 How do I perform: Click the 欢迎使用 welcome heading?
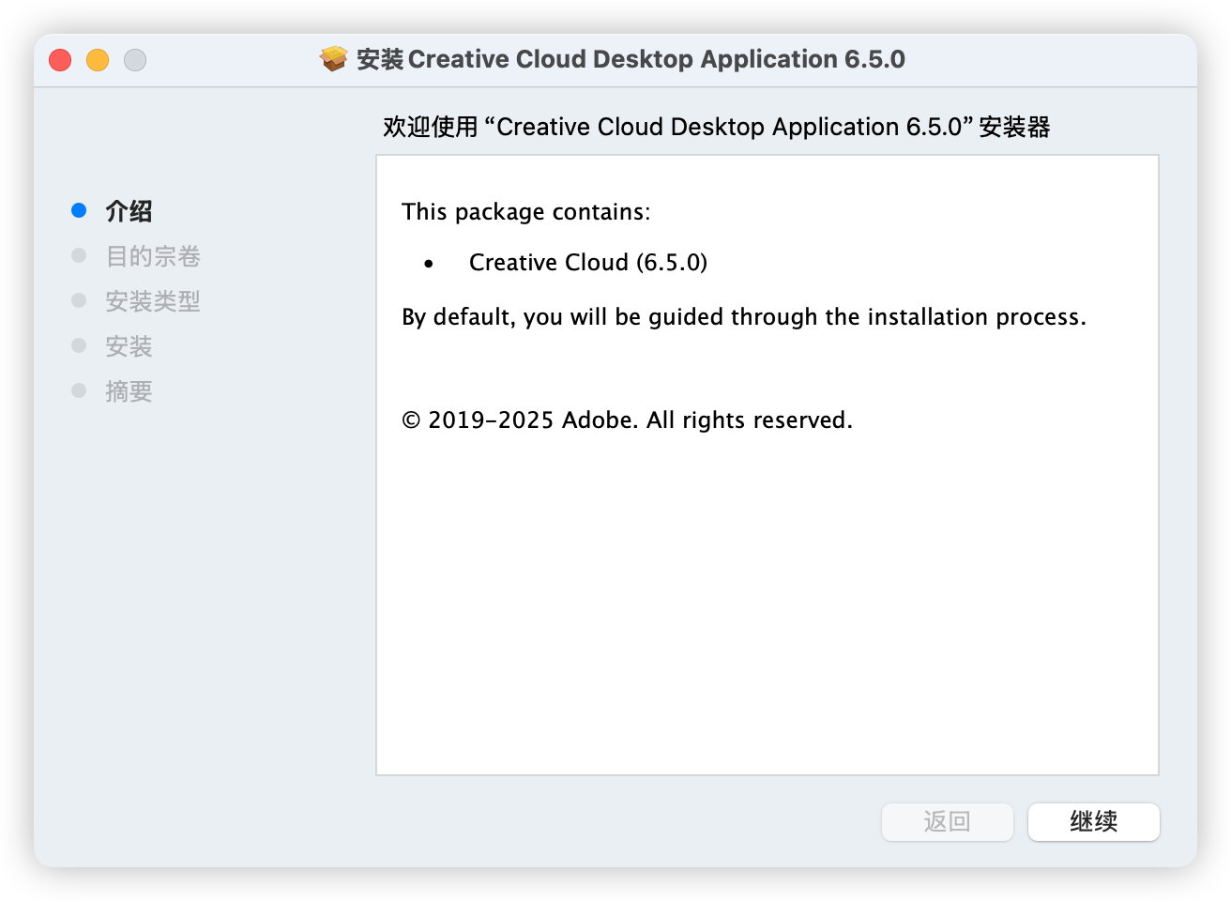point(716,127)
